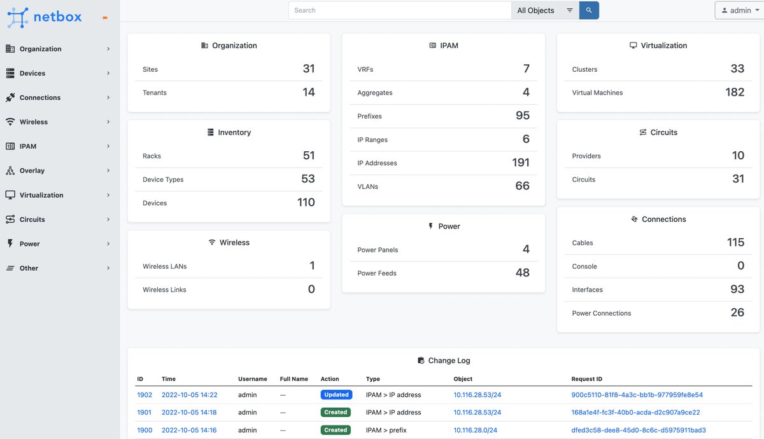Open the Device Types link
This screenshot has height=439, width=764.
click(x=163, y=180)
